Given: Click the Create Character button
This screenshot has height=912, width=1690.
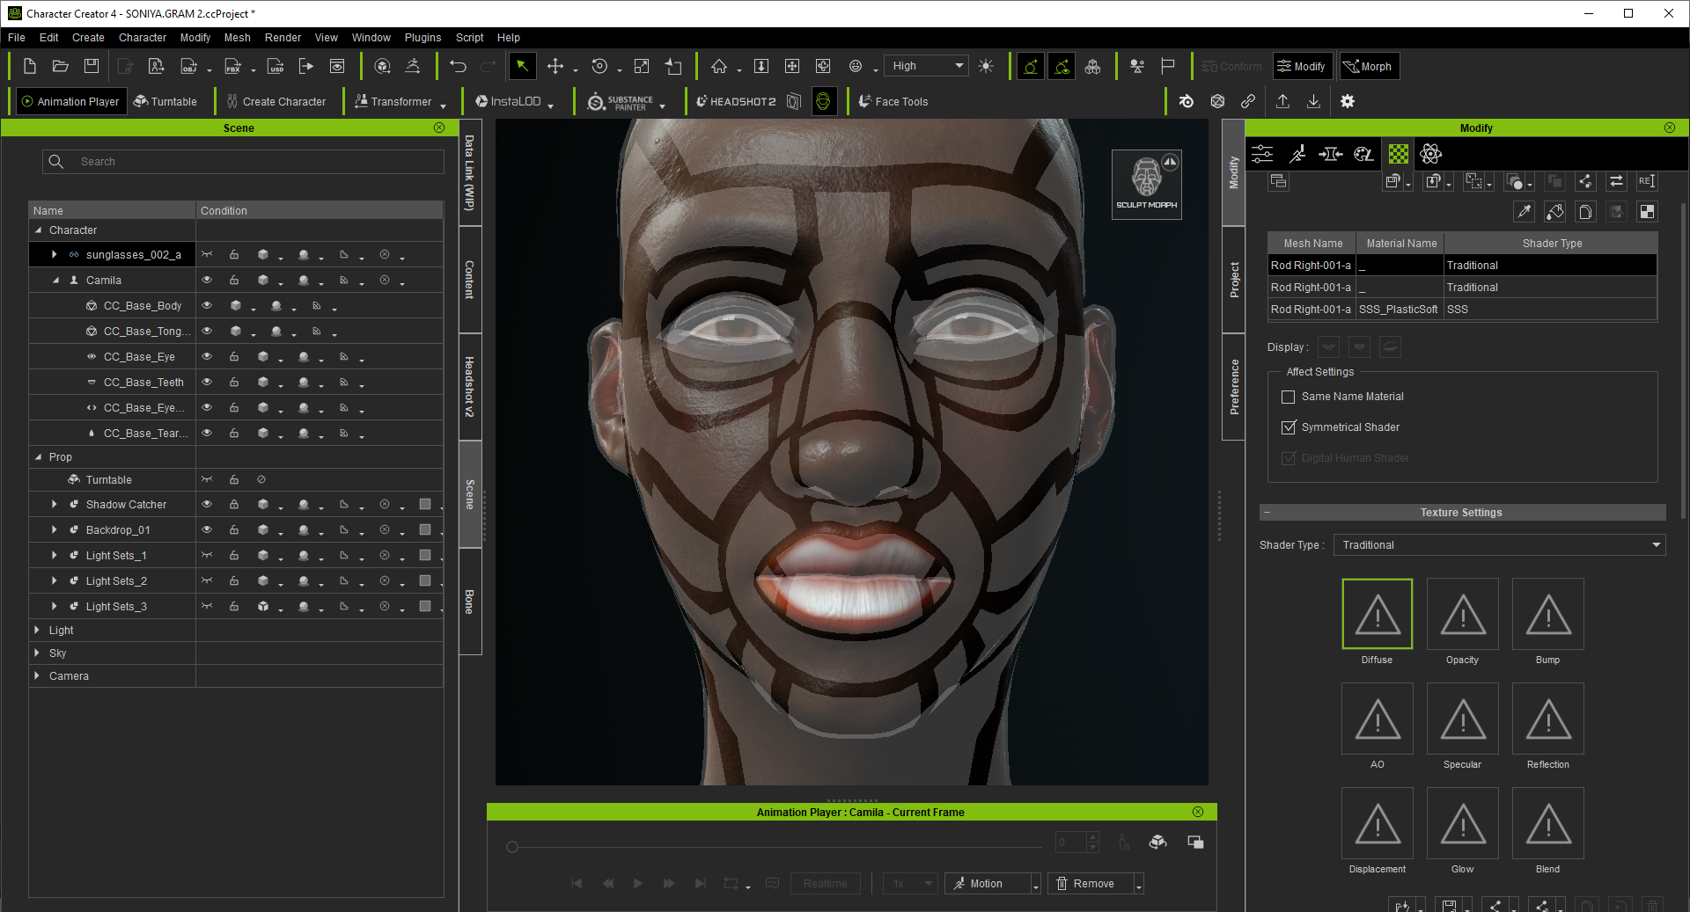Looking at the screenshot, I should [276, 102].
